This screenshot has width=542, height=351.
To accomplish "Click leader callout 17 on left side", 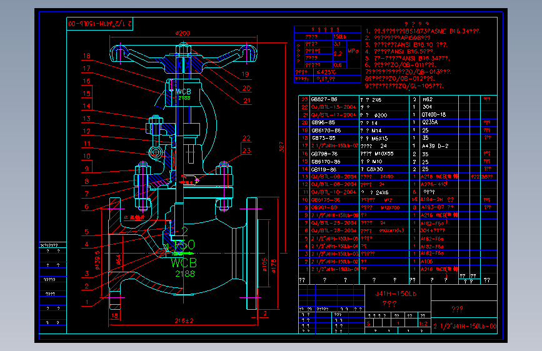I will point(86,69).
